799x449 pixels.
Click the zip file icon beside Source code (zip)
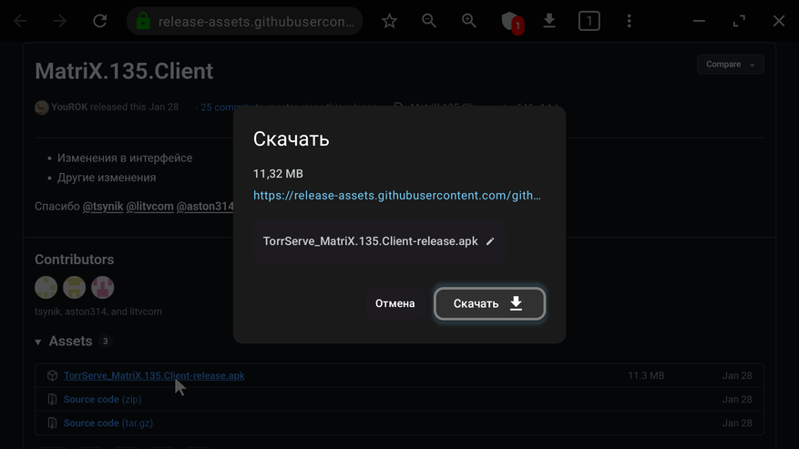click(52, 399)
